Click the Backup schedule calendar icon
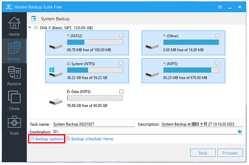Image resolution: width=249 pixels, height=165 pixels. click(68, 139)
